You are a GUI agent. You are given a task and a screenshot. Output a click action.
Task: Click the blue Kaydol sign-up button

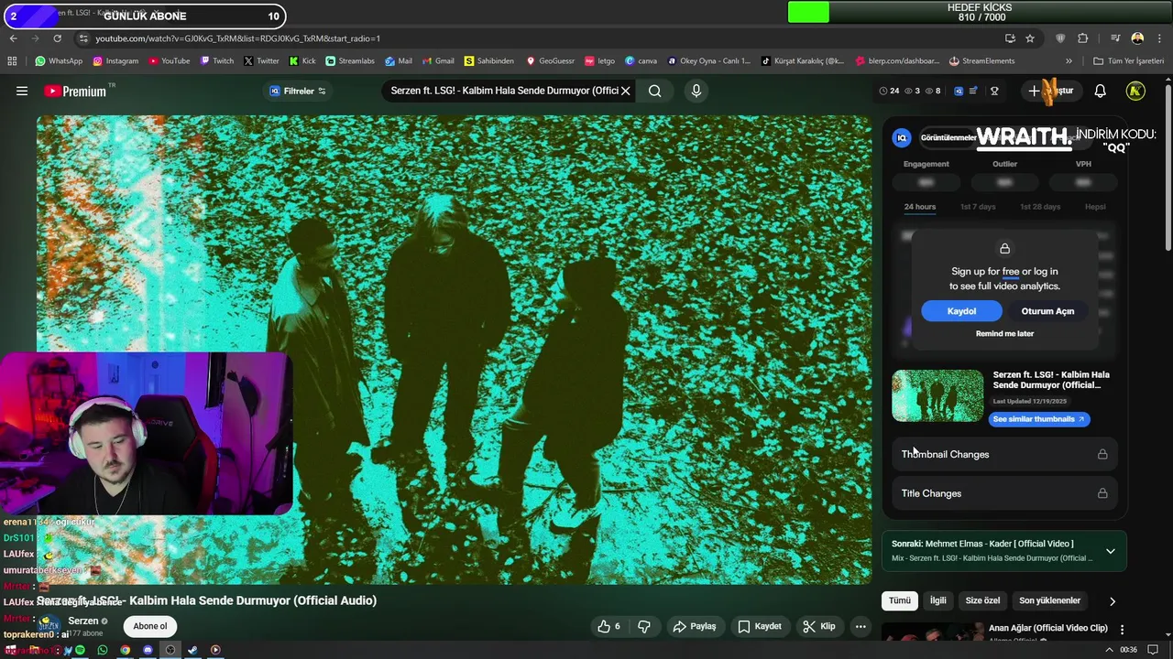click(x=961, y=311)
